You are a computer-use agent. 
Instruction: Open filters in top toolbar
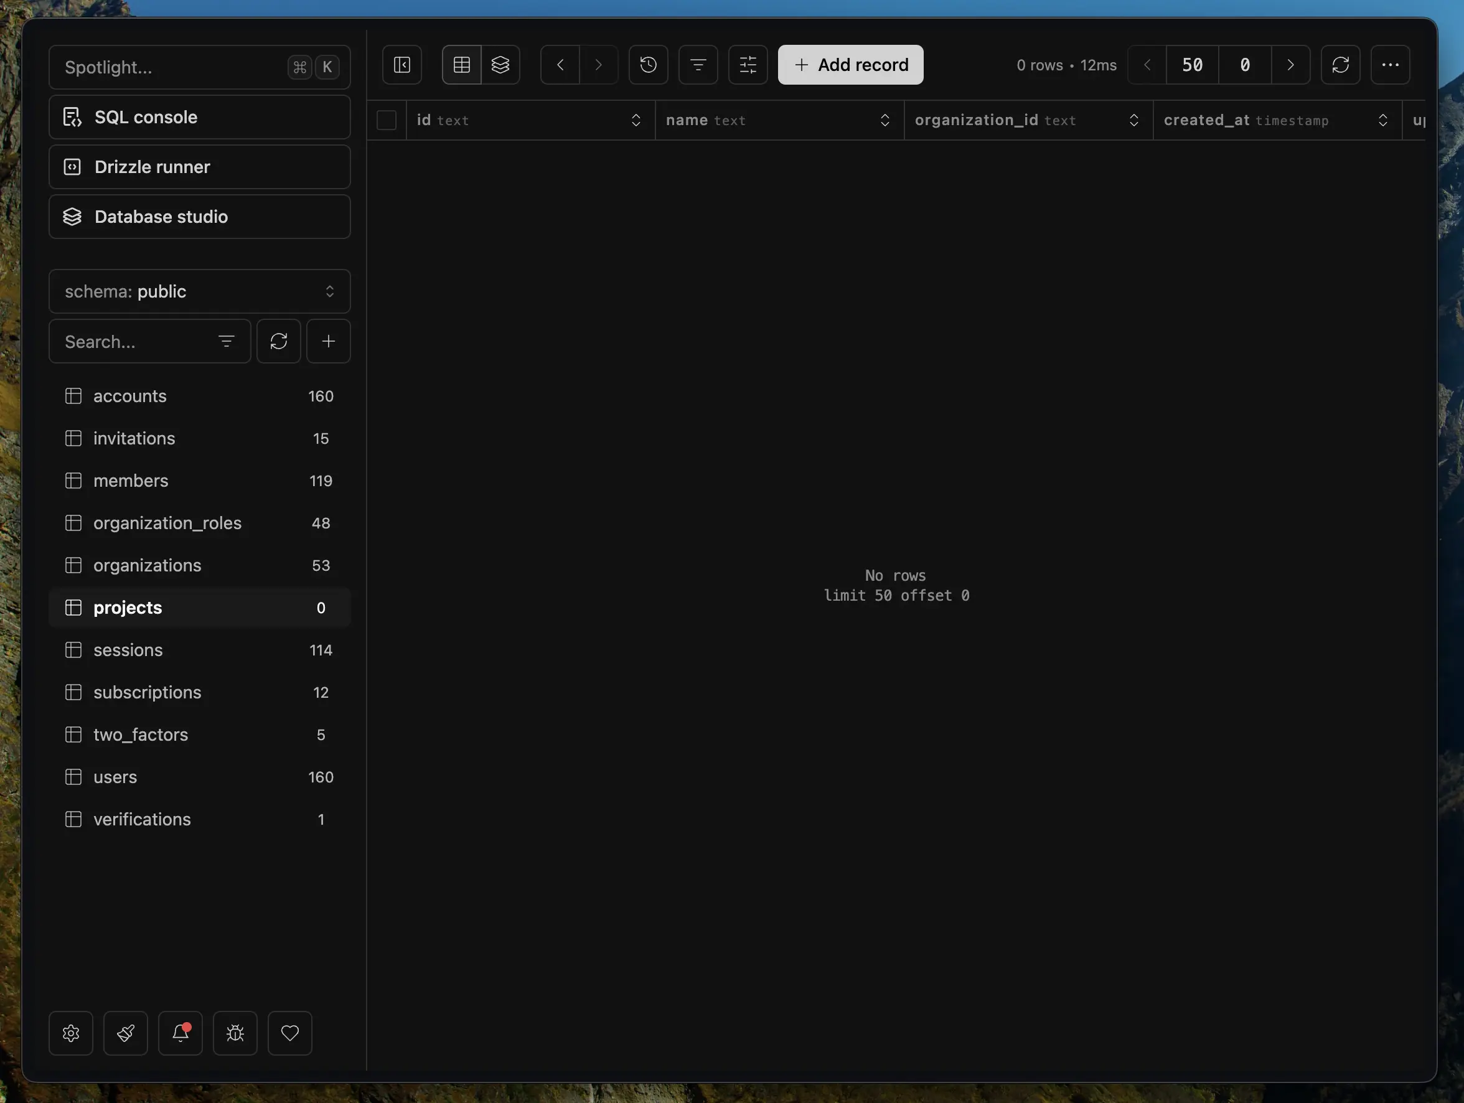(698, 65)
